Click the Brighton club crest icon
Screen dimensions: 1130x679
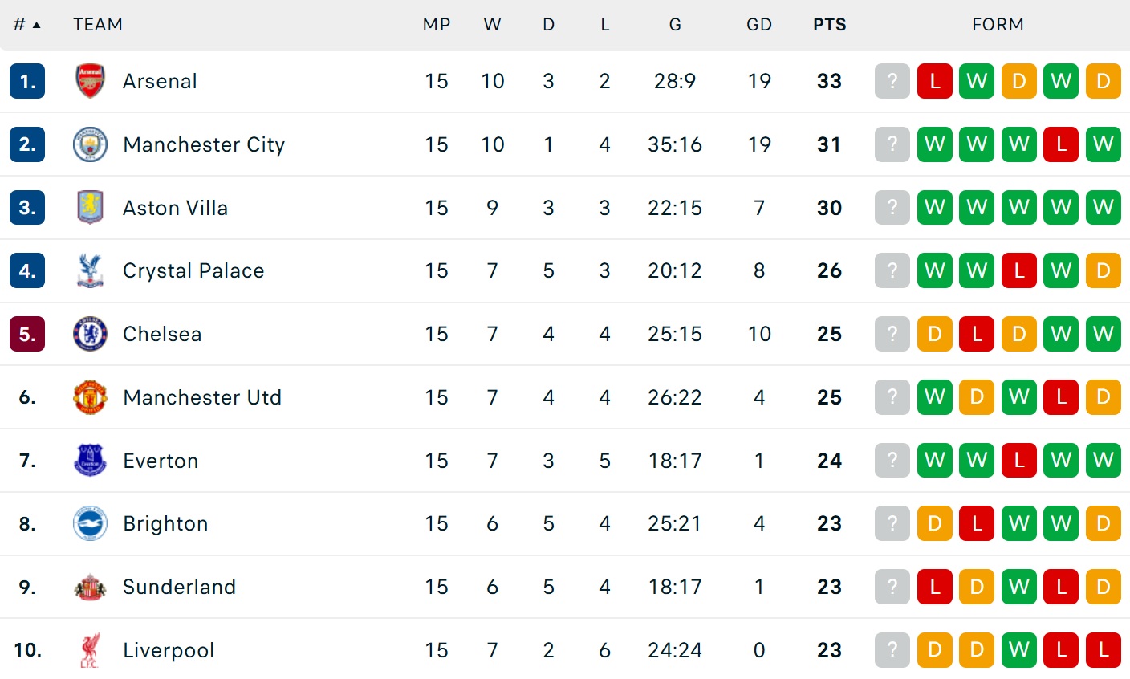(90, 523)
